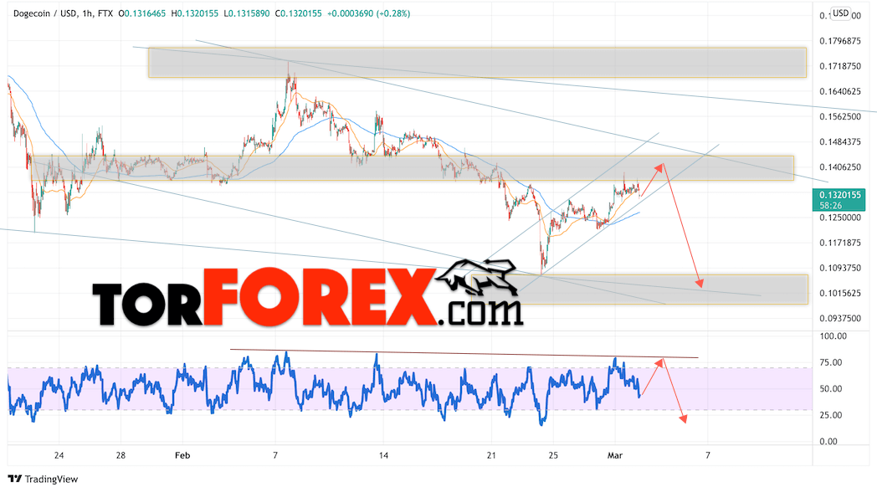Click the RSI 50.00 scale label

pos(831,388)
